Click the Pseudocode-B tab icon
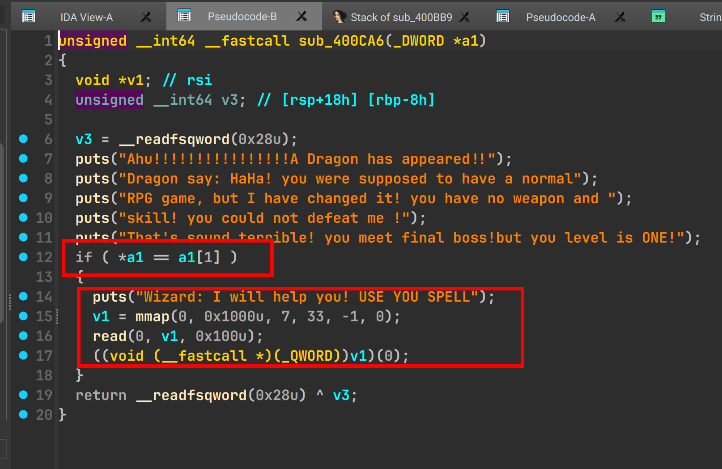The height and width of the screenshot is (469, 722). [184, 16]
